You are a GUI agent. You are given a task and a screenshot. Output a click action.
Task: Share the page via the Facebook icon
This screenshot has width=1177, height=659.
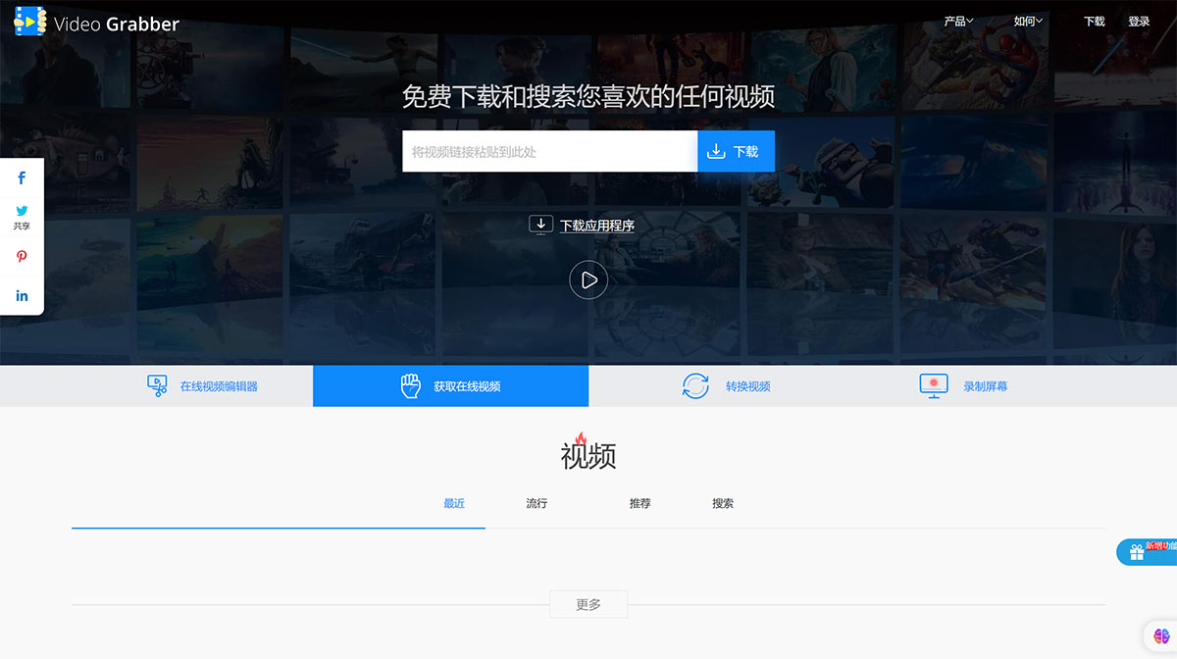point(22,177)
